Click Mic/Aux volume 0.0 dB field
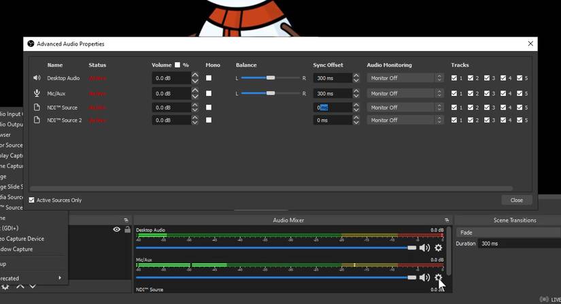Screen dimensions: 561x304 (171, 93)
